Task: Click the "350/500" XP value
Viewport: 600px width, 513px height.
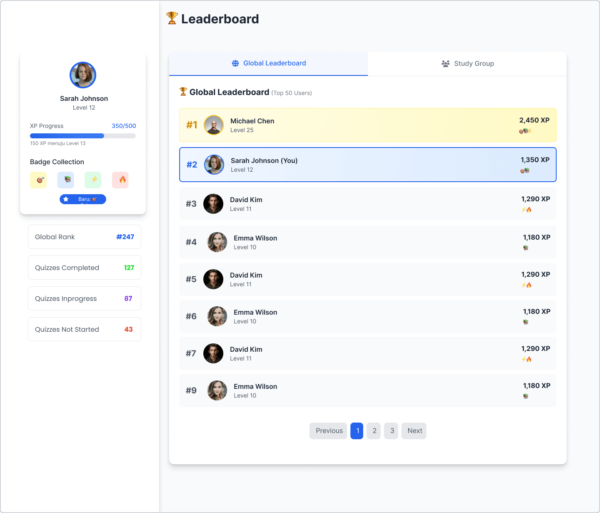Action: pyautogui.click(x=124, y=126)
